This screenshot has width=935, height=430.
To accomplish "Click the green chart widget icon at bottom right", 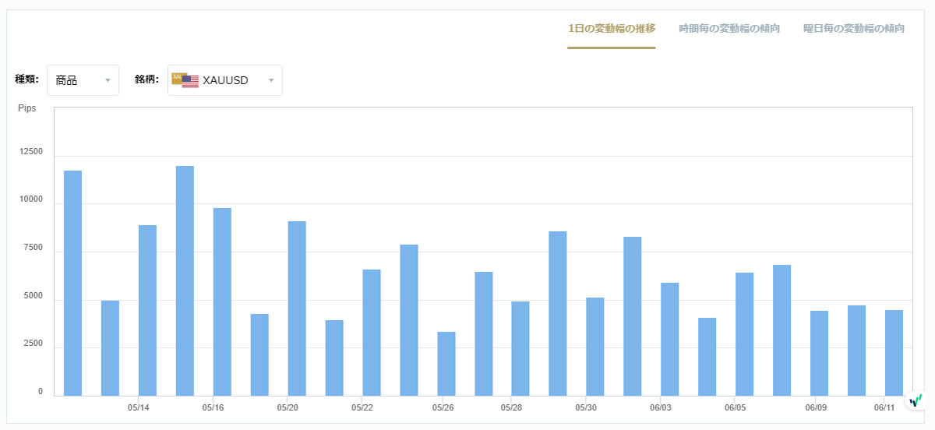I will pos(916,400).
